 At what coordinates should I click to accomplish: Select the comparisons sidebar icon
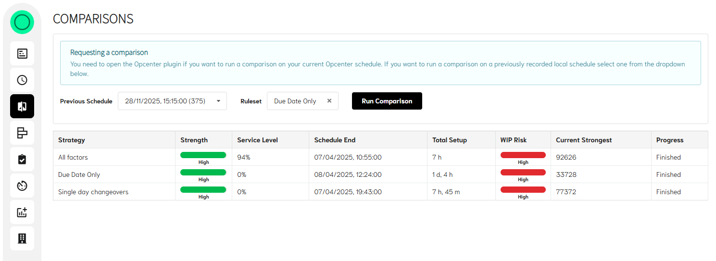coord(22,106)
